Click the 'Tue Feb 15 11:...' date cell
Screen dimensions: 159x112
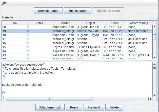[x=115, y=35]
